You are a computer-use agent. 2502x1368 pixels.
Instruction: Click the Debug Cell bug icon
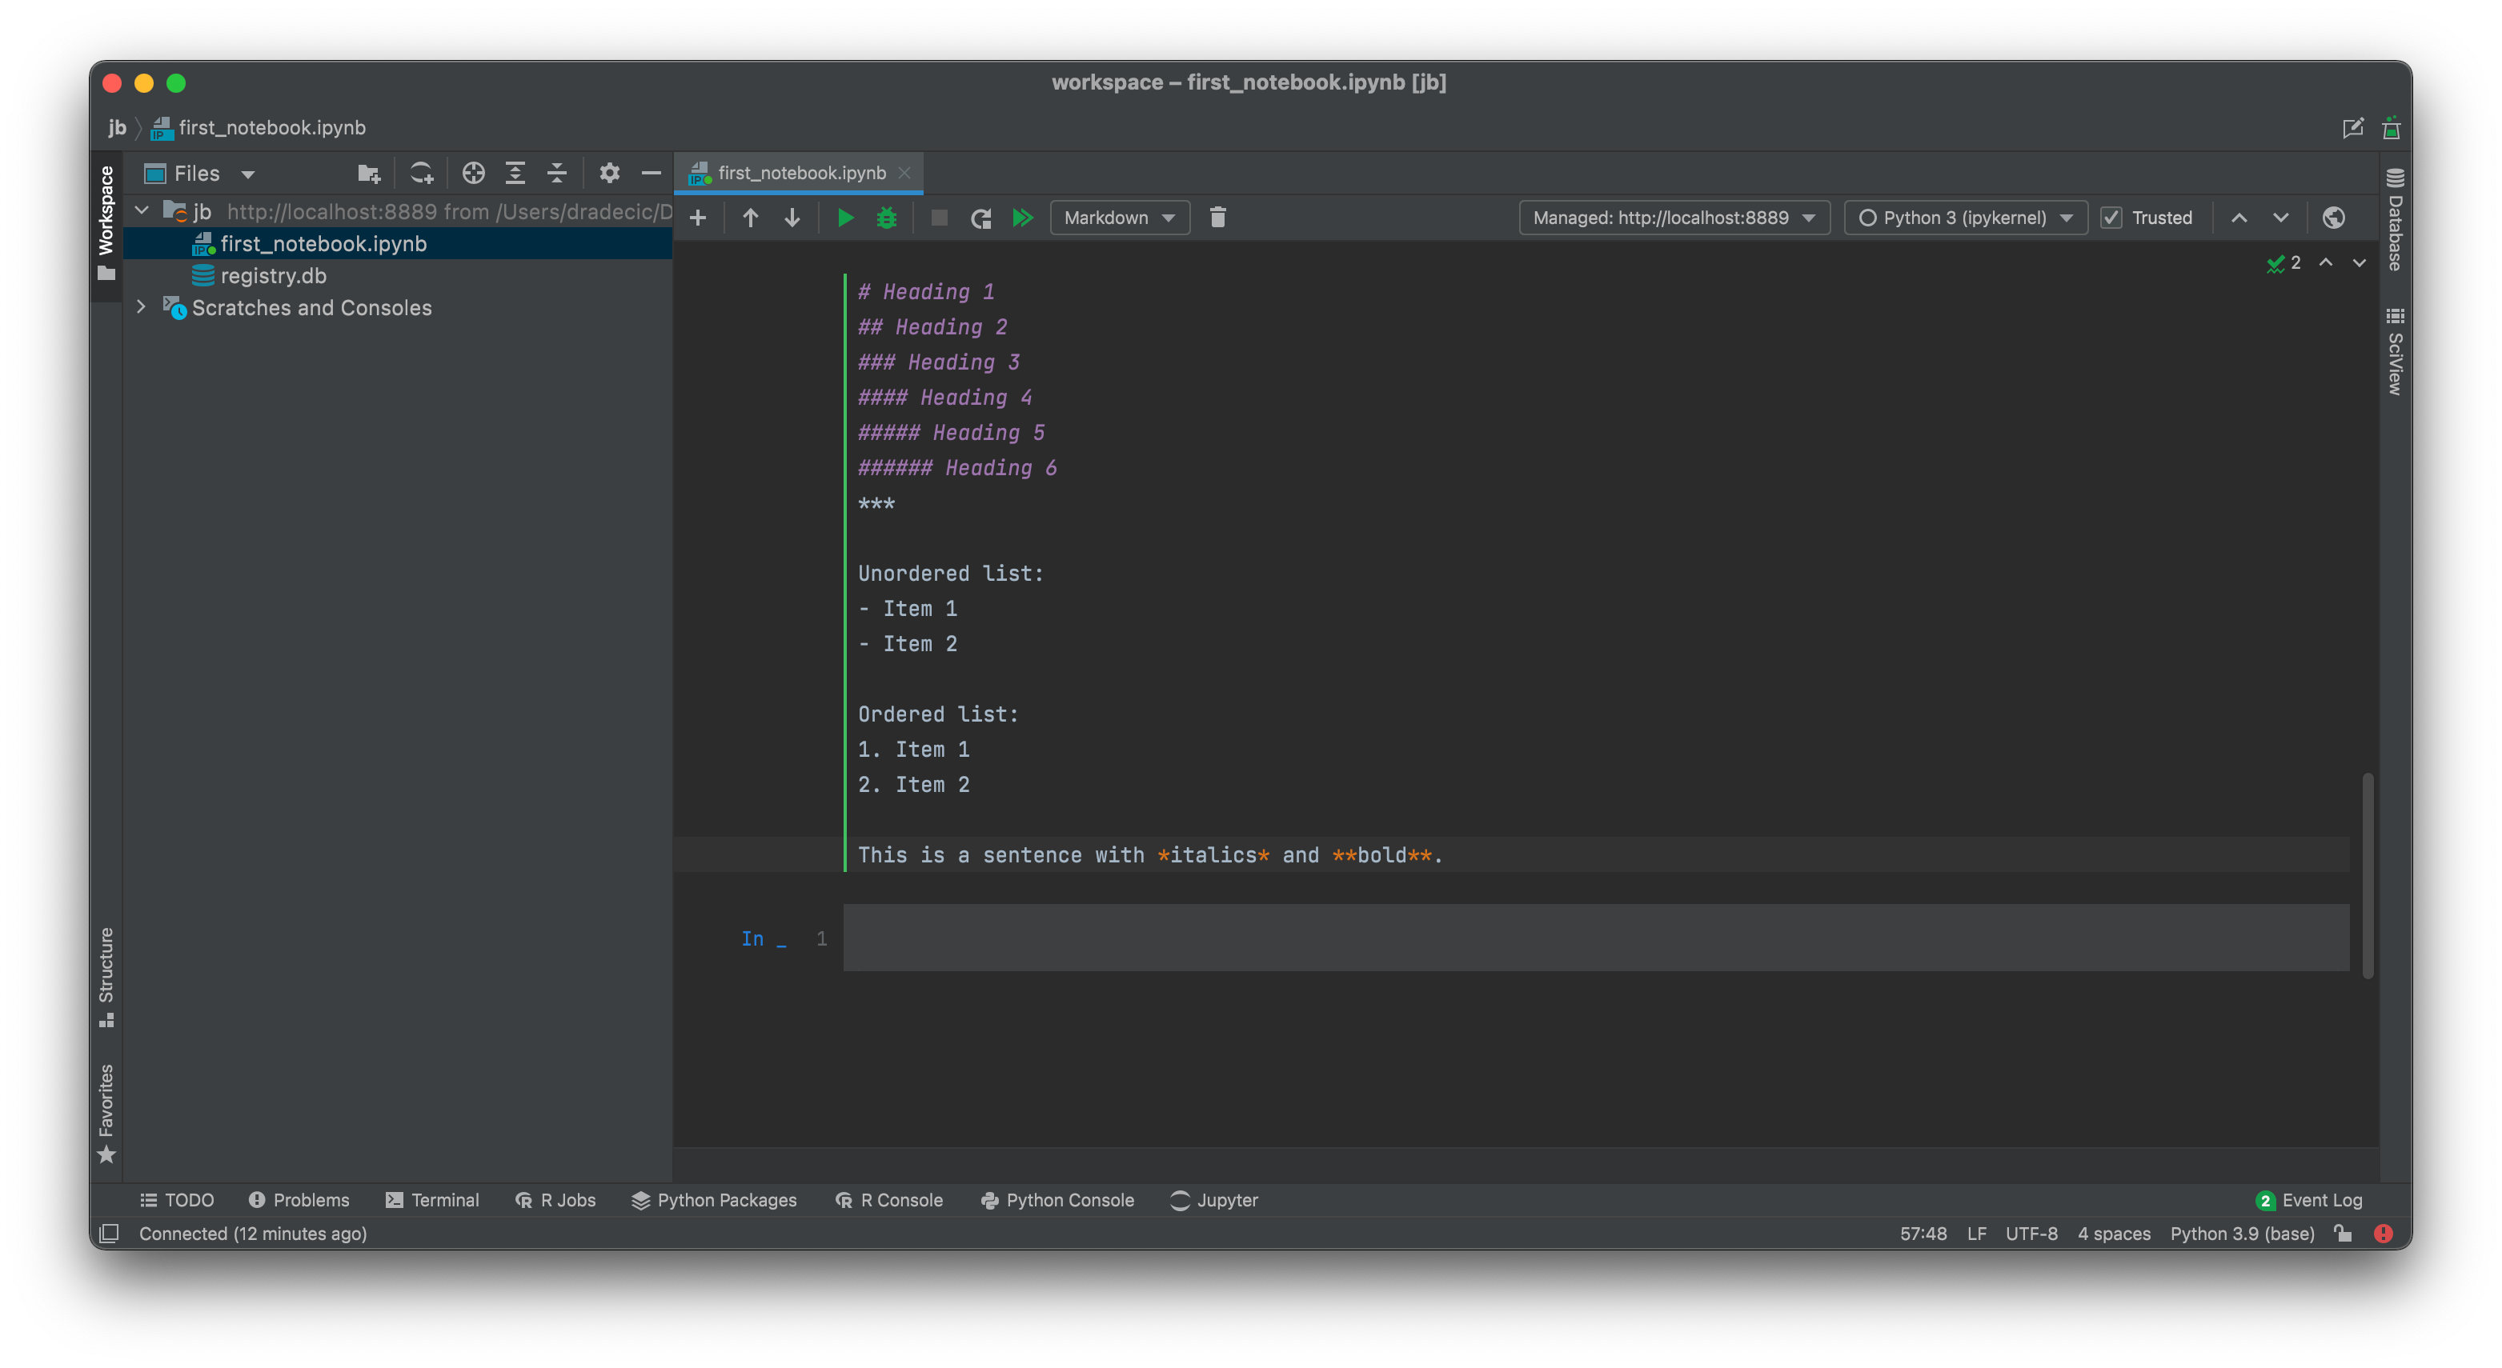886,218
